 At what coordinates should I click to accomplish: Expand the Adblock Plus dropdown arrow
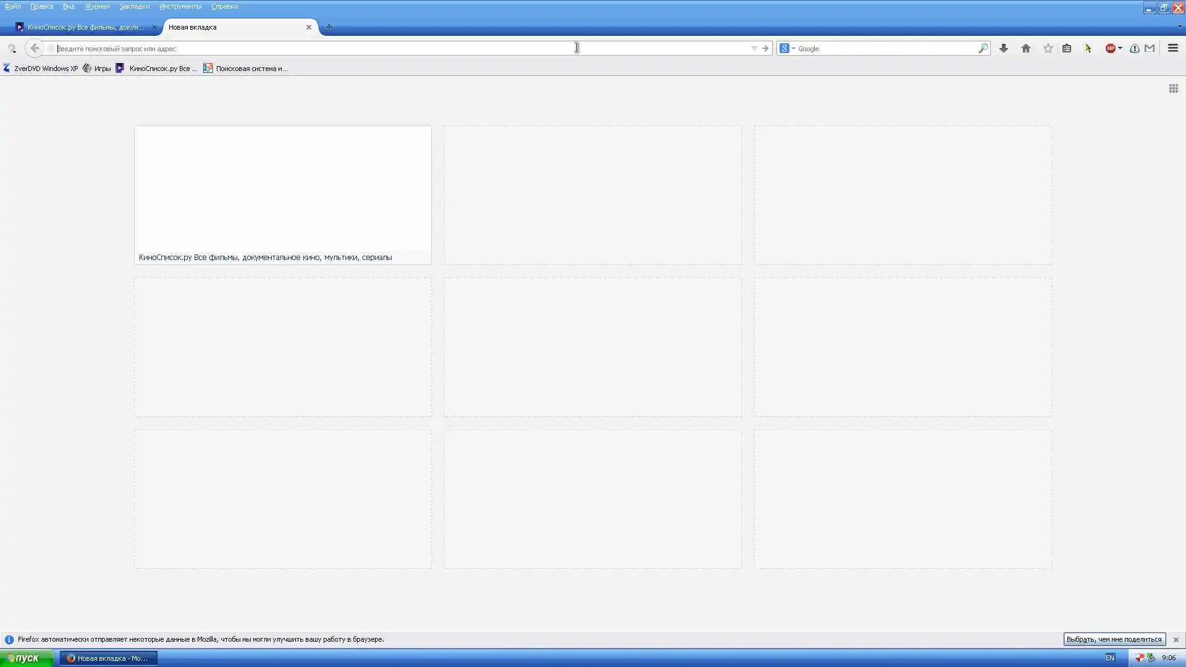[1120, 48]
